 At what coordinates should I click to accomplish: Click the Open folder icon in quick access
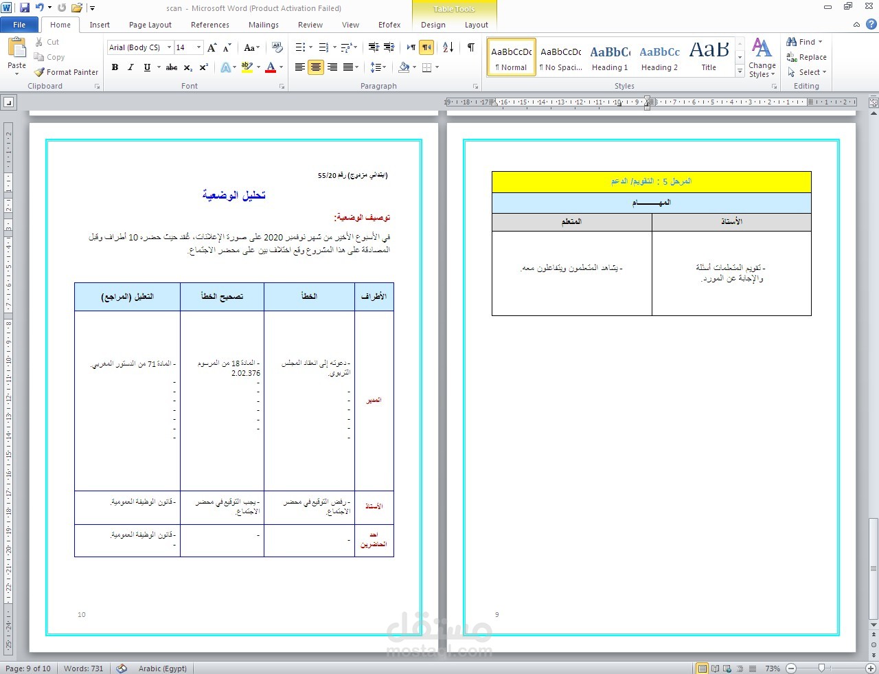pyautogui.click(x=77, y=8)
